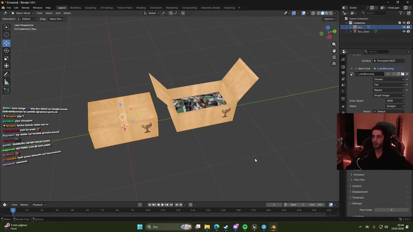Open Repeat extension dropdown
This screenshot has height=232, width=413.
point(389,90)
